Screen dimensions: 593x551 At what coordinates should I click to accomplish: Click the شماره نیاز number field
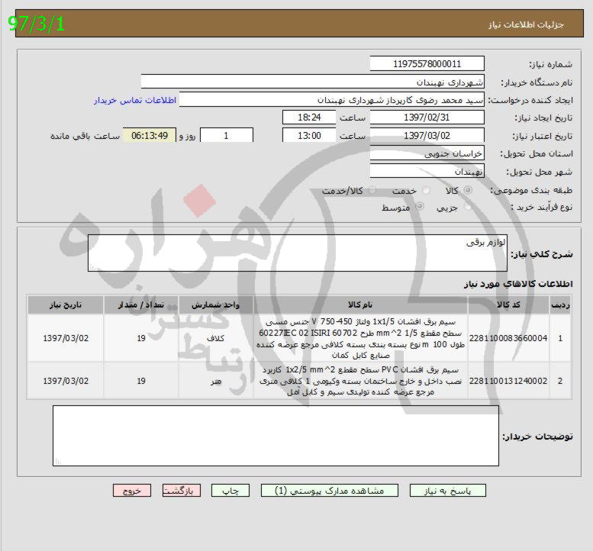pyautogui.click(x=427, y=64)
